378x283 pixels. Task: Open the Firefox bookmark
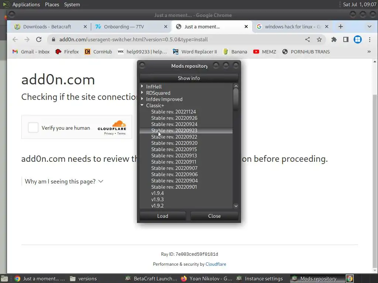pyautogui.click(x=67, y=52)
